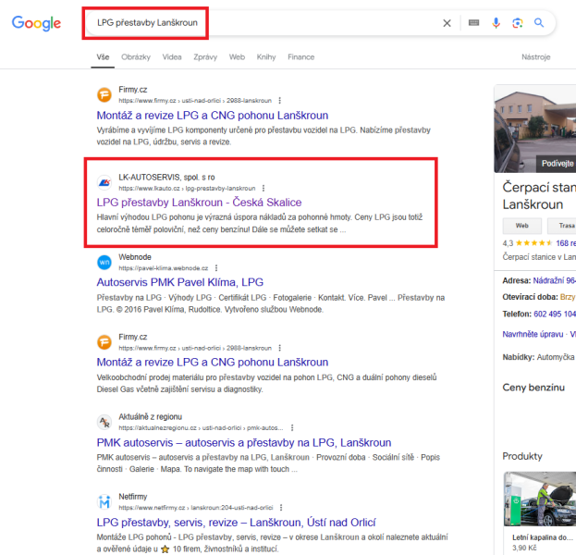Click the Webnode favicon icon
This screenshot has width=576, height=555.
pyautogui.click(x=104, y=262)
